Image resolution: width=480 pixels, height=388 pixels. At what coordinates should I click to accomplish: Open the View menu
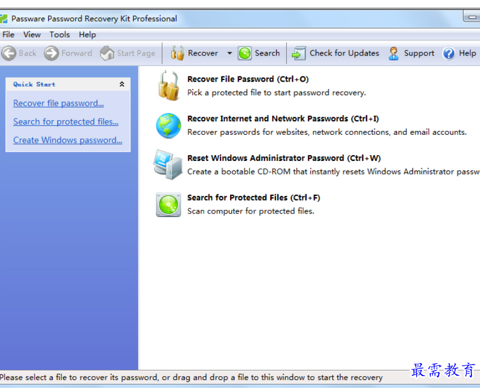(32, 35)
